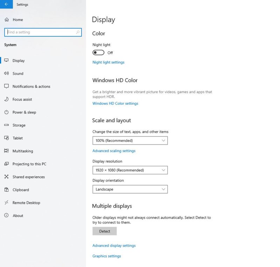The height and width of the screenshot is (267, 280).
Task: Open Night light settings link
Action: 108,62
